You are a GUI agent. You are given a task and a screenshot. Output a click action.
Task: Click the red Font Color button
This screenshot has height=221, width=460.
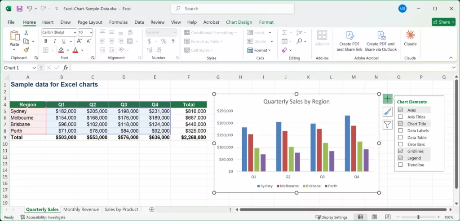[75, 50]
